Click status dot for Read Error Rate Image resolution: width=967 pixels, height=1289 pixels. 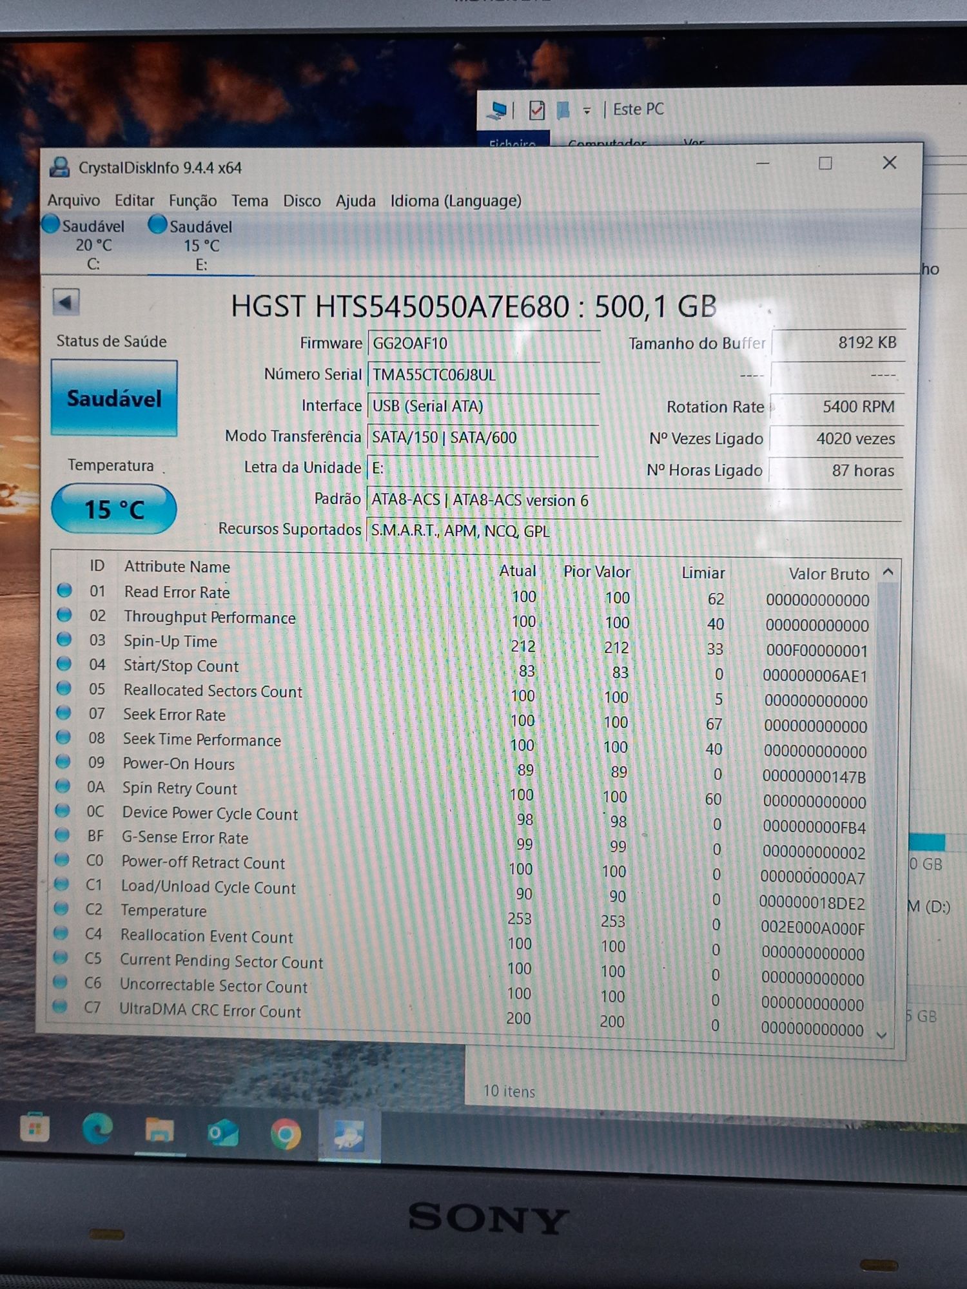(x=64, y=590)
